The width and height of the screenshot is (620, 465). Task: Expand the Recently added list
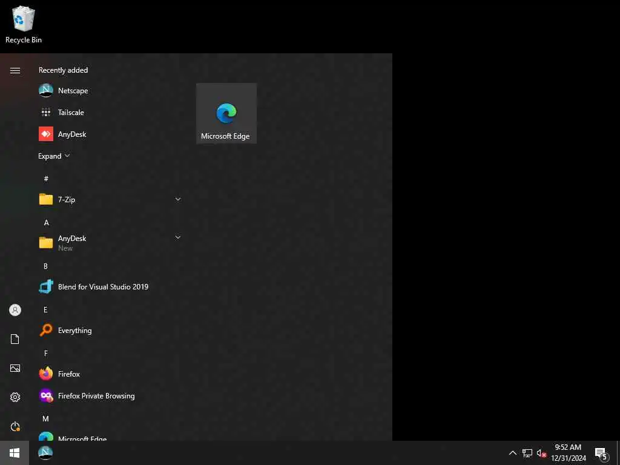pyautogui.click(x=54, y=156)
